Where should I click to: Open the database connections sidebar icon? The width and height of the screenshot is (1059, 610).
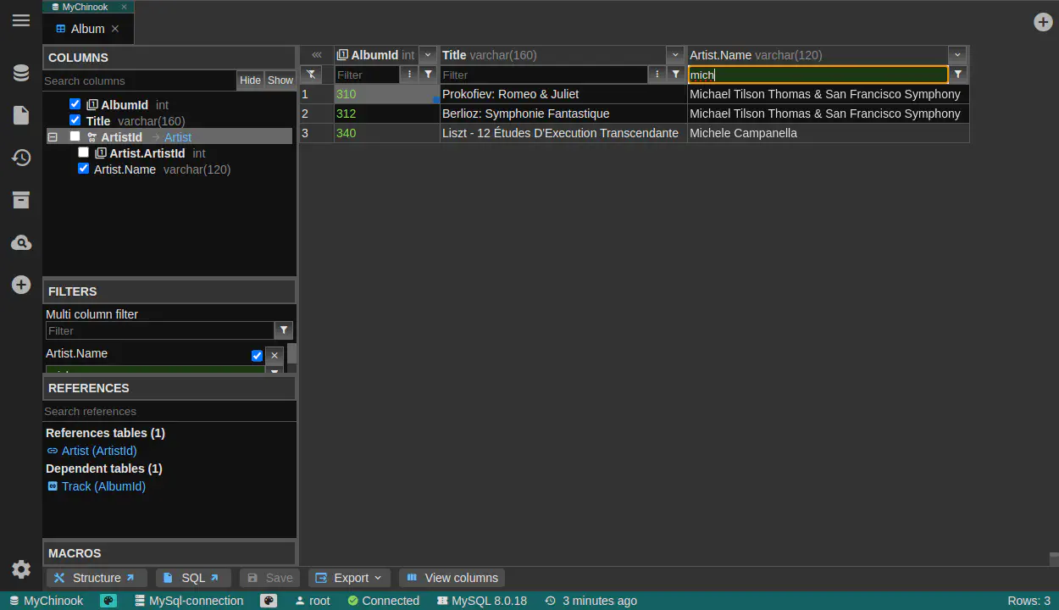(x=21, y=74)
